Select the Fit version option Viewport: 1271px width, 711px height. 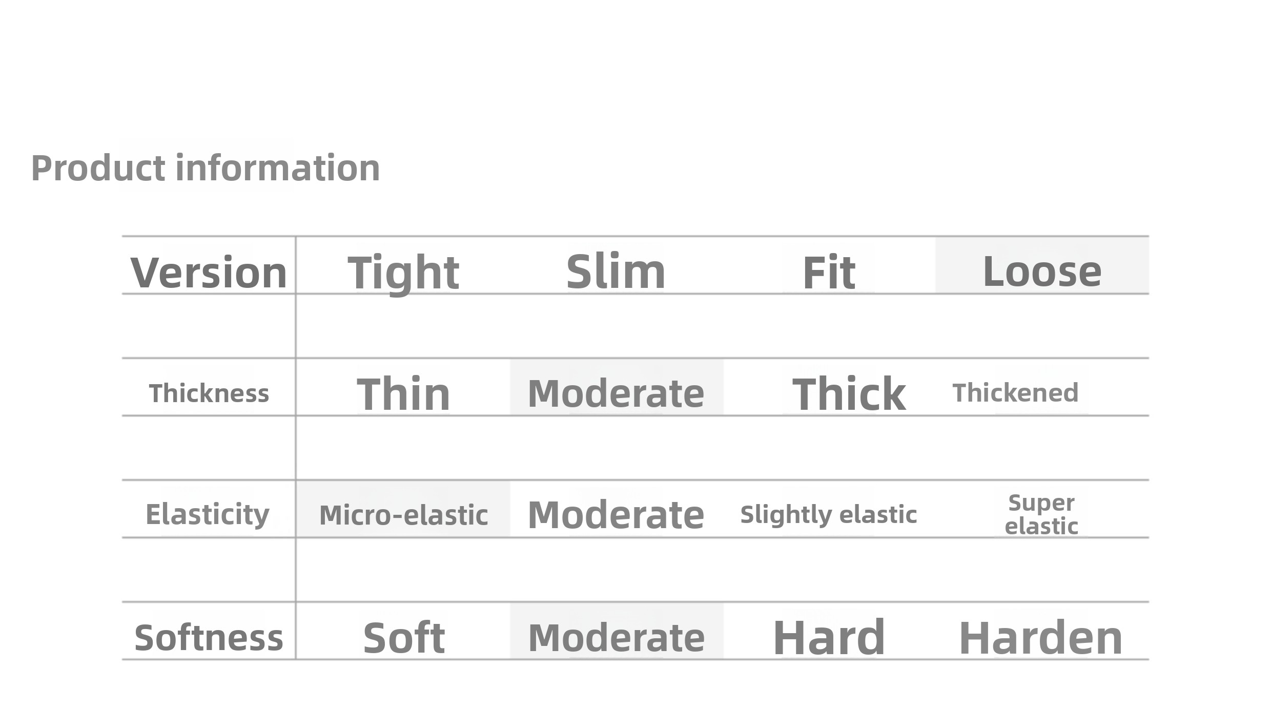pos(829,272)
